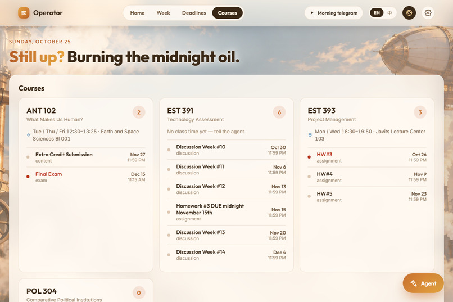Screen dimensions: 453x302
Task: Open the Deadlines tab
Action: (194, 13)
